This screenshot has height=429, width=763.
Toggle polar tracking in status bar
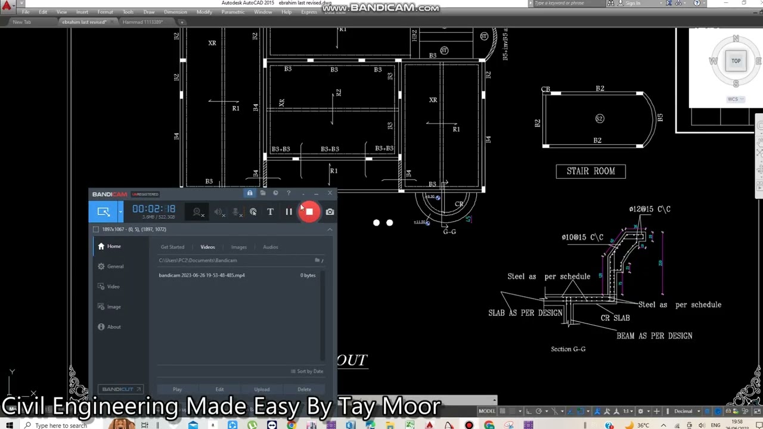click(539, 411)
